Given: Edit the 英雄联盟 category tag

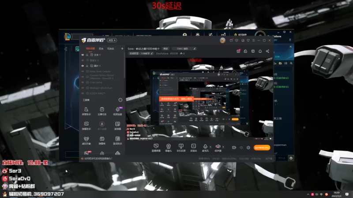Looking at the screenshot, I should point(141,53).
